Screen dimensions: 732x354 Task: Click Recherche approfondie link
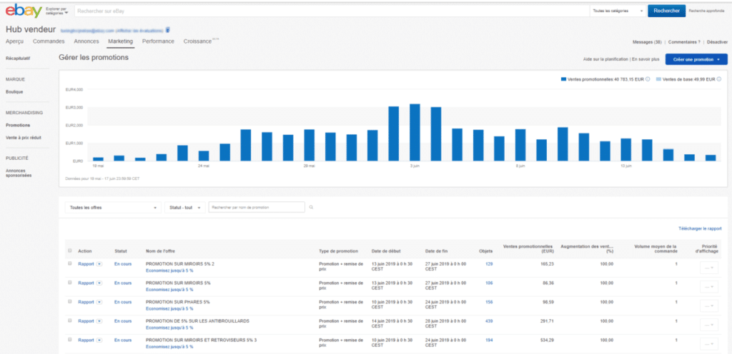click(x=706, y=11)
